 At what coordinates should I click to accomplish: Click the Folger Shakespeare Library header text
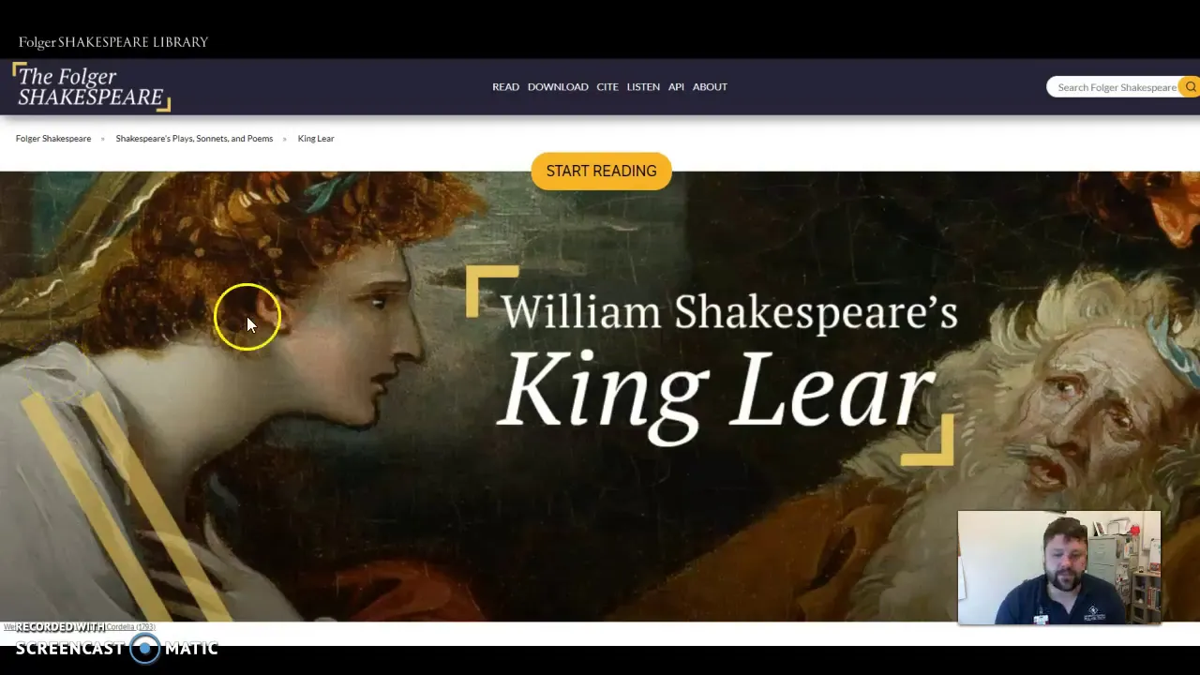click(113, 42)
